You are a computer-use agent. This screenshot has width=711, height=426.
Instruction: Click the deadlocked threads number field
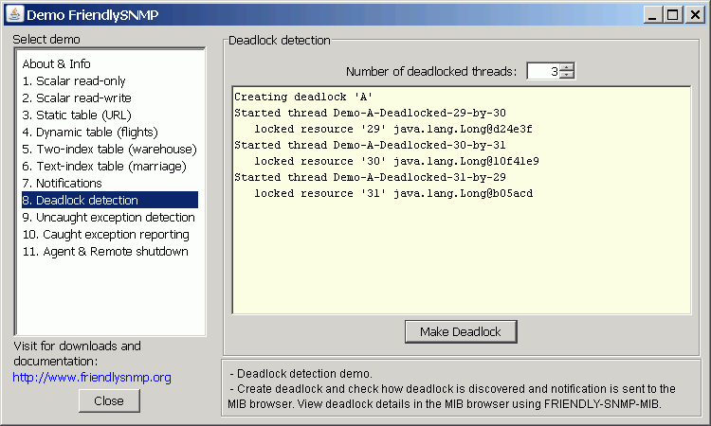click(x=543, y=71)
